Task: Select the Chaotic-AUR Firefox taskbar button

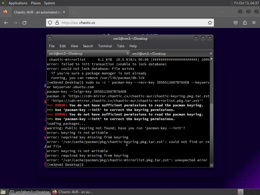Action: (72, 192)
